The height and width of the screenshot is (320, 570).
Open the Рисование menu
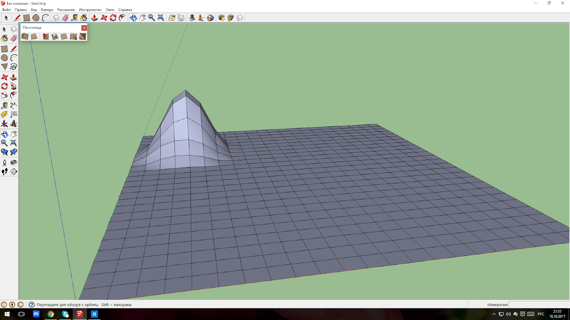point(66,10)
